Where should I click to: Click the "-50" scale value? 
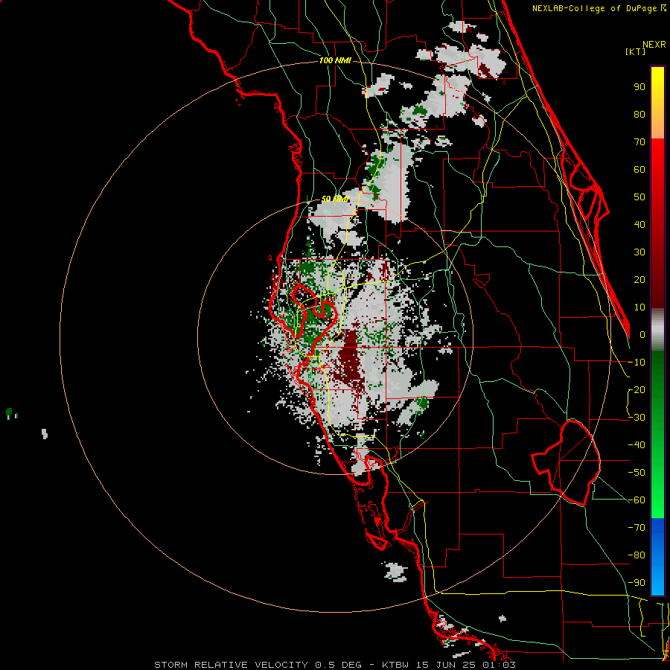pos(636,472)
